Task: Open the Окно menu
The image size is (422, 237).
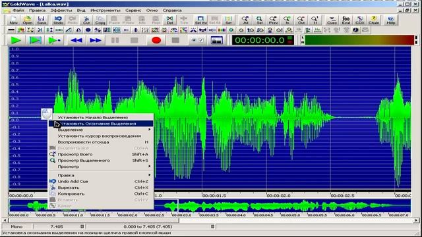Action: click(x=152, y=11)
